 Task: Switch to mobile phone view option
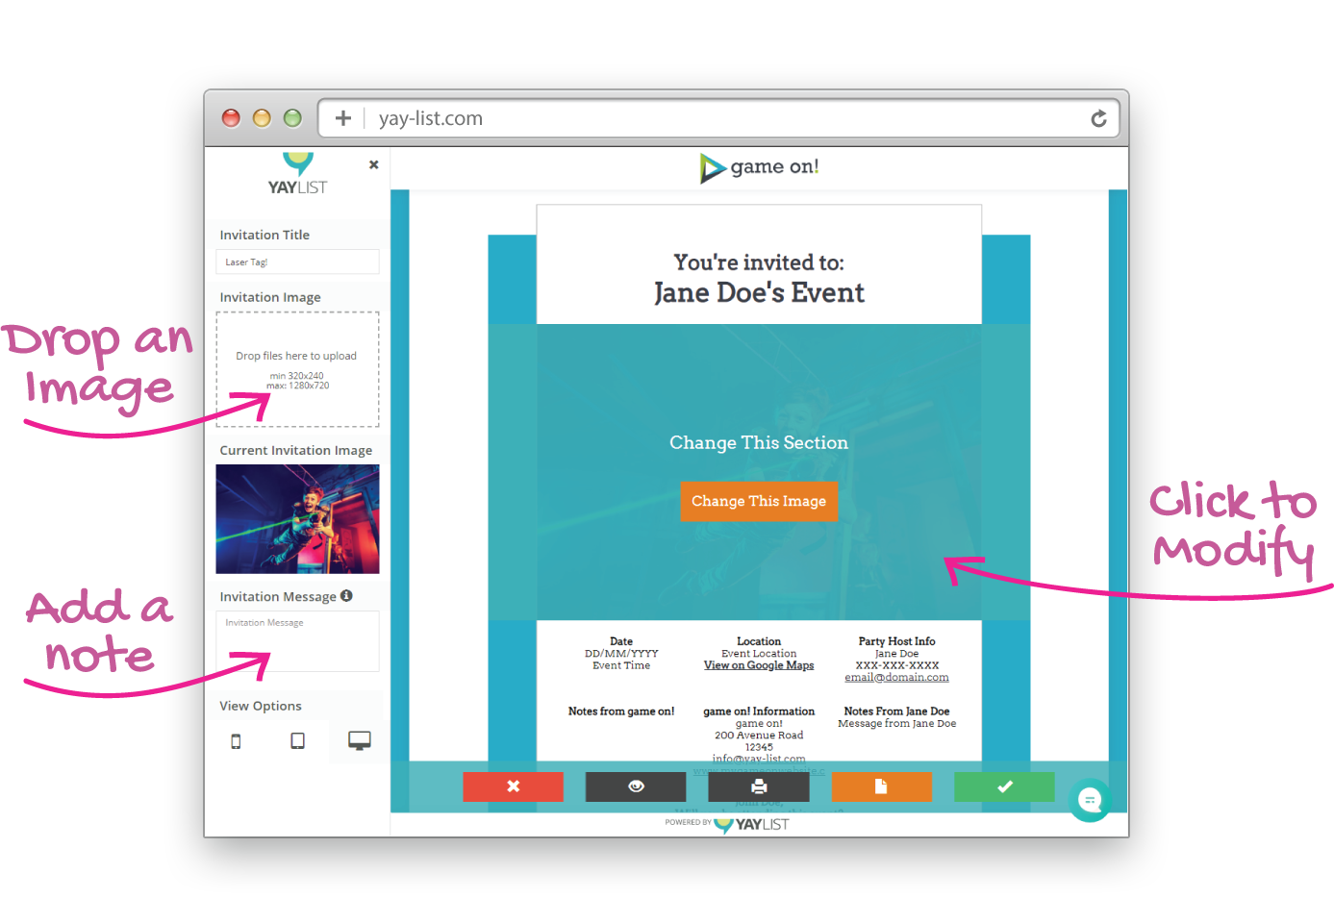coord(236,741)
